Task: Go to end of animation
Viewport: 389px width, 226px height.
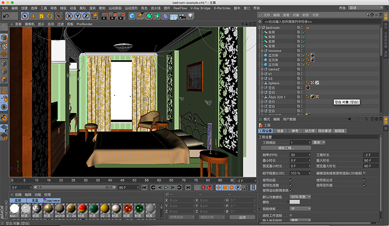Action: [188, 188]
